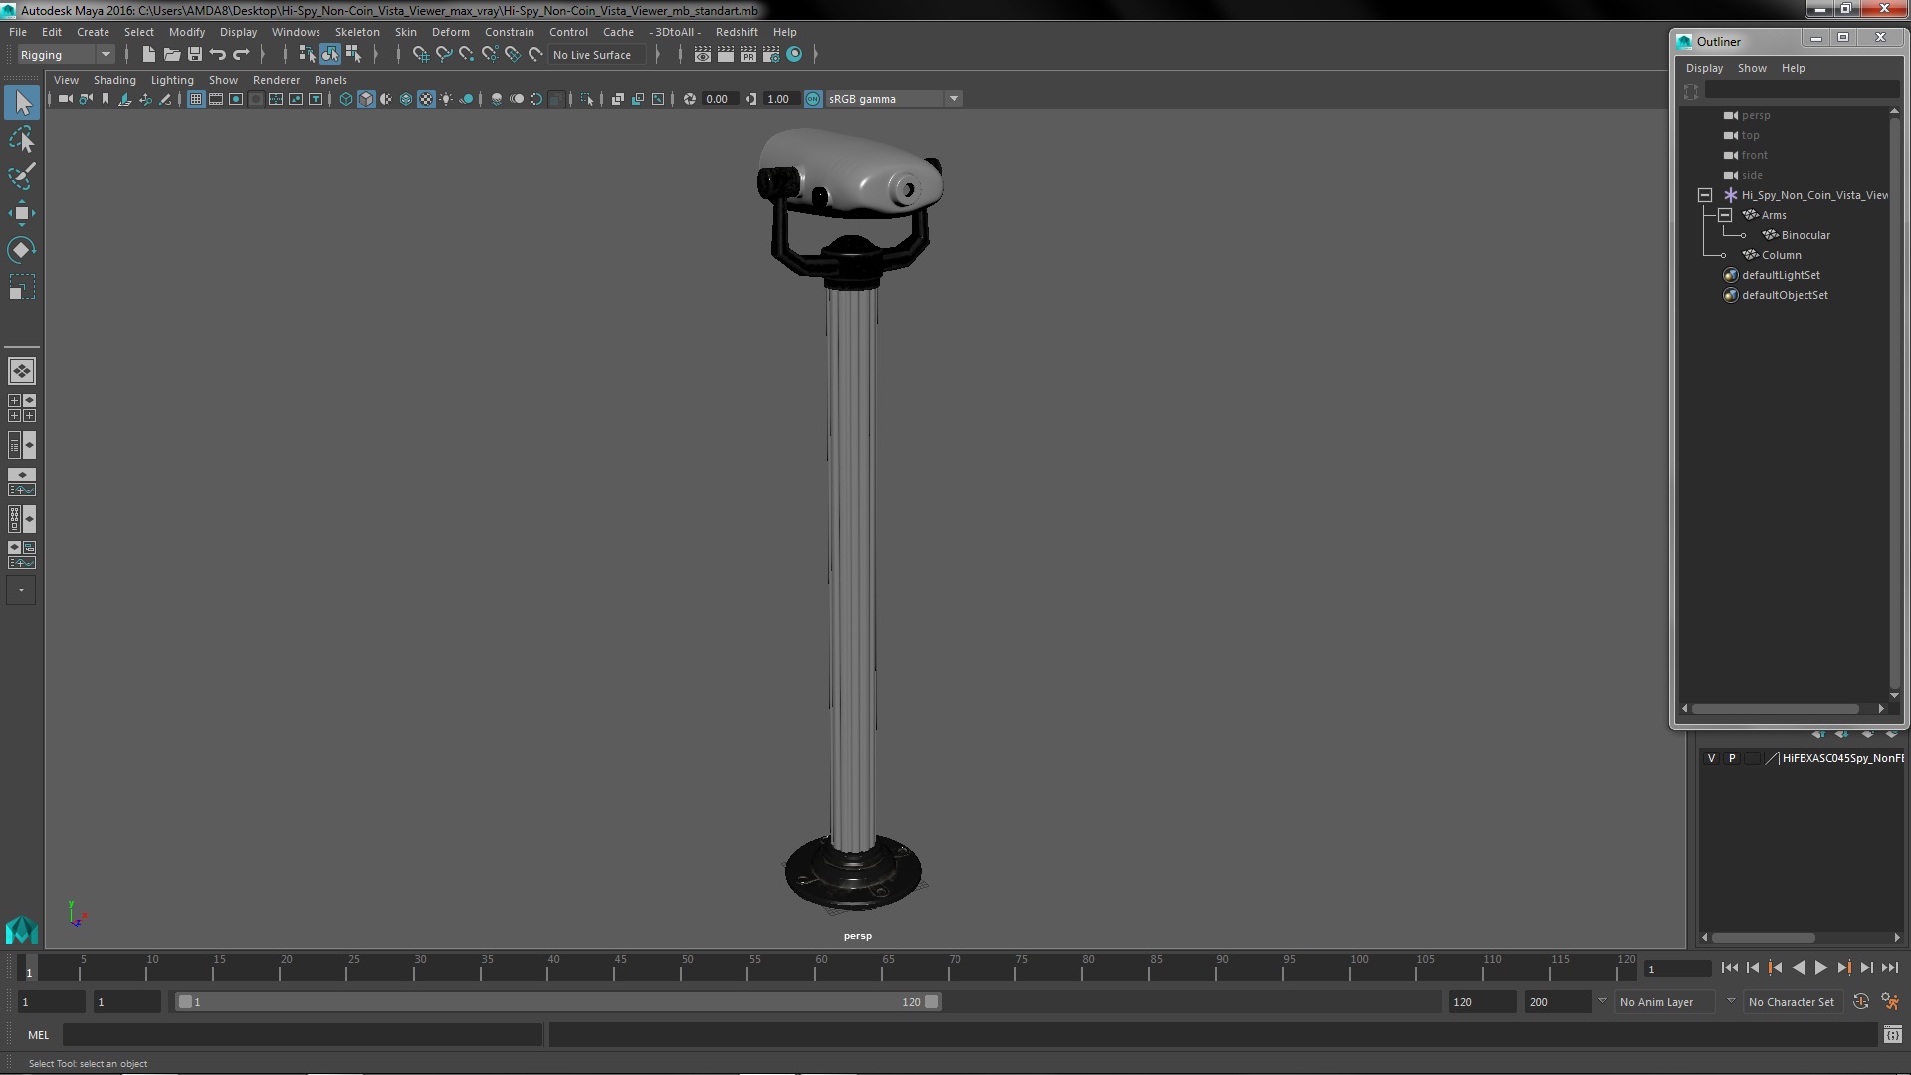Image resolution: width=1911 pixels, height=1075 pixels.
Task: Collapse Hi_Spy_Non_Coin_Vista_View node in Outliner
Action: point(1705,195)
